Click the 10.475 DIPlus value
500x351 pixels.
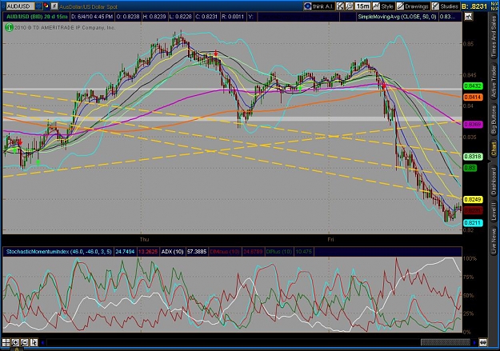(x=303, y=252)
